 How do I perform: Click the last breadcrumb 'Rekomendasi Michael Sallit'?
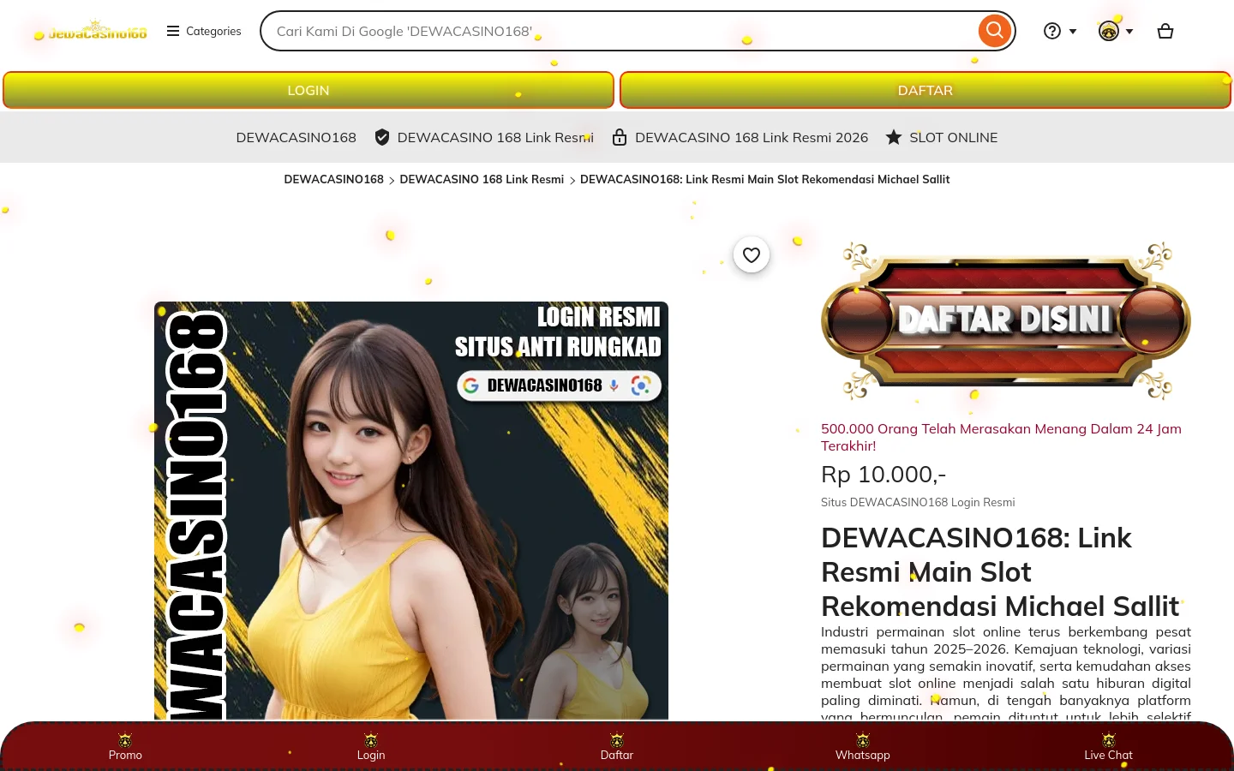coord(764,179)
